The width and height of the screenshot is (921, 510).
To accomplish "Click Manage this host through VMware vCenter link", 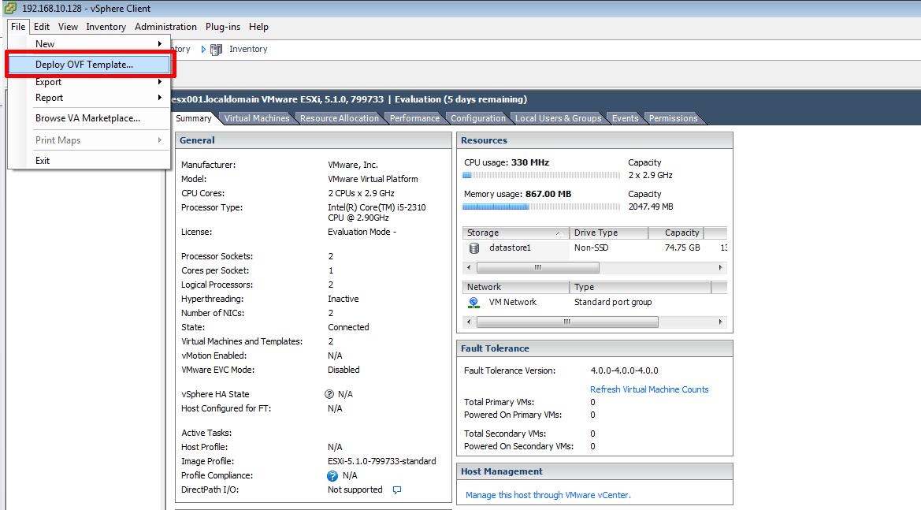I will tap(548, 495).
